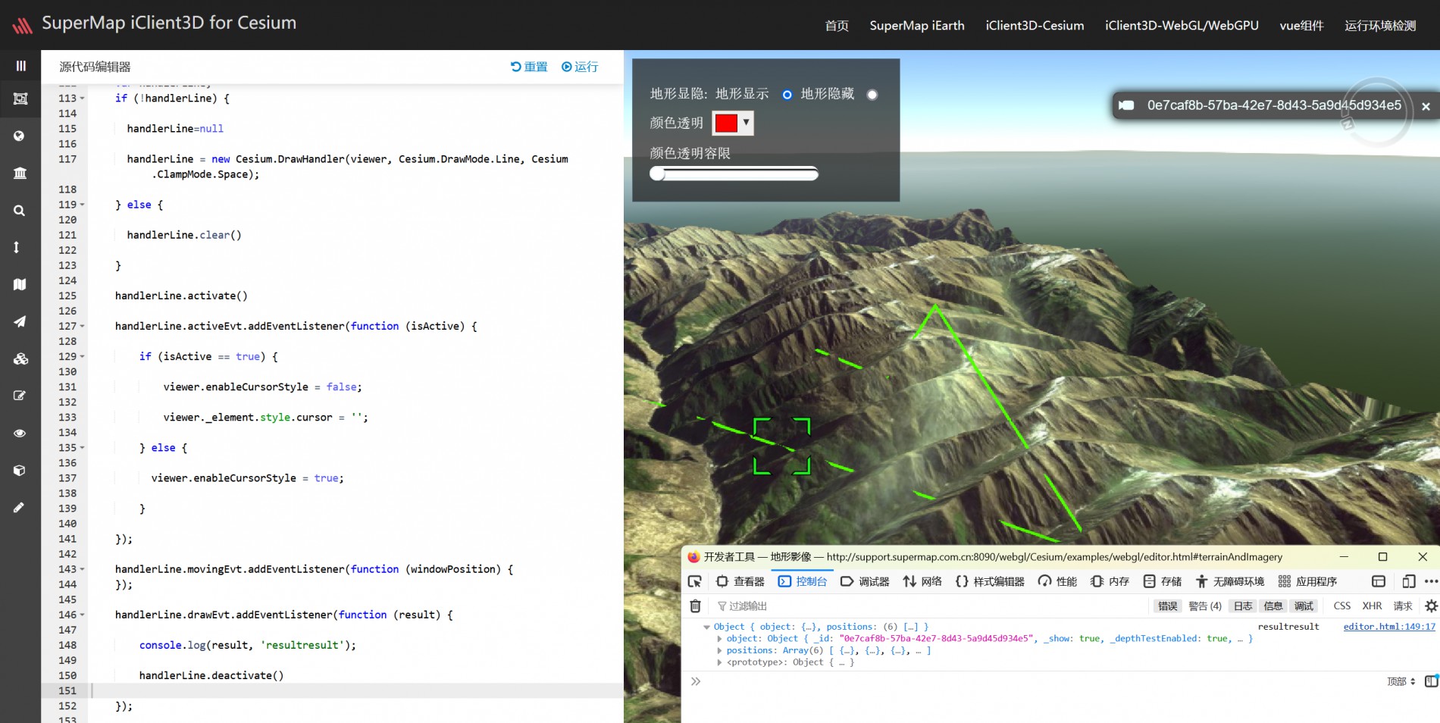Toggle DevTools responsive design mode icon
Screen dimensions: 1440x723
click(1408, 581)
